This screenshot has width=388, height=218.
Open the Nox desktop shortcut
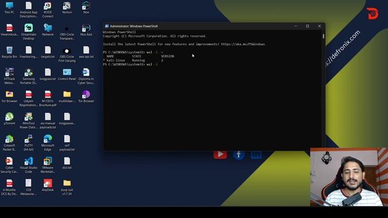point(86,7)
